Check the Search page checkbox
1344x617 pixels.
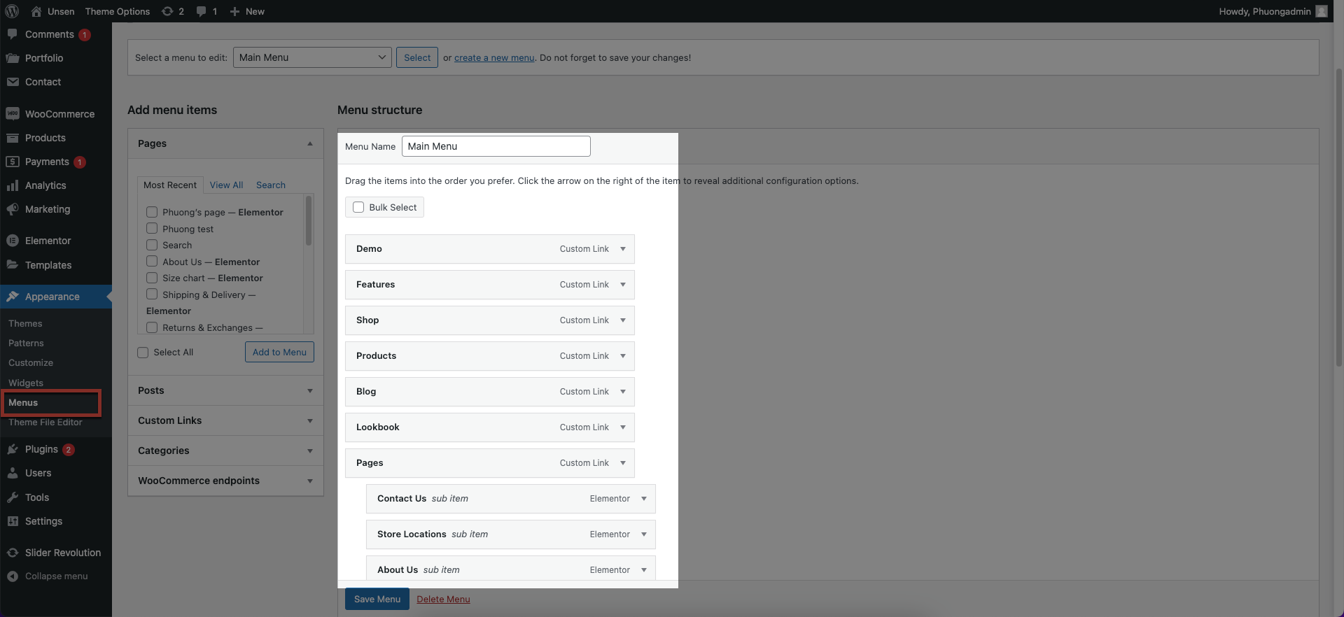152,245
